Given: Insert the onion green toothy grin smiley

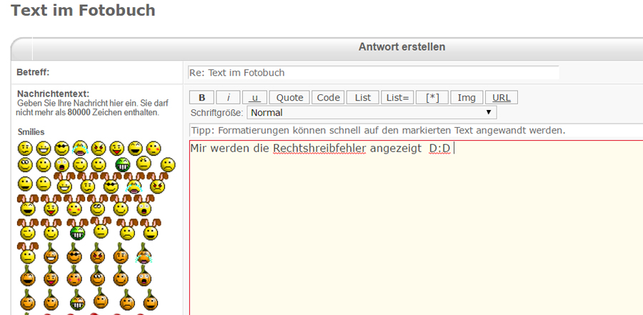Looking at the screenshot, I should [77, 301].
